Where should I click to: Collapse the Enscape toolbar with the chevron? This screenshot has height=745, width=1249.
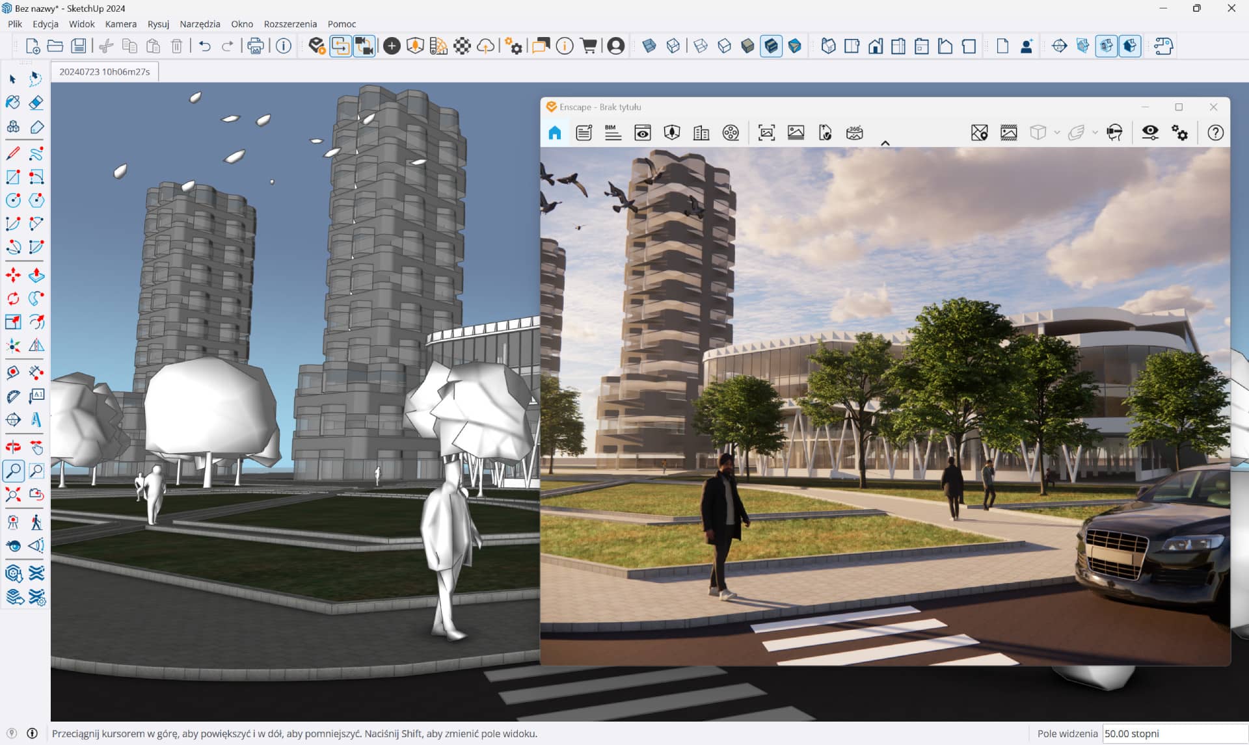(886, 142)
